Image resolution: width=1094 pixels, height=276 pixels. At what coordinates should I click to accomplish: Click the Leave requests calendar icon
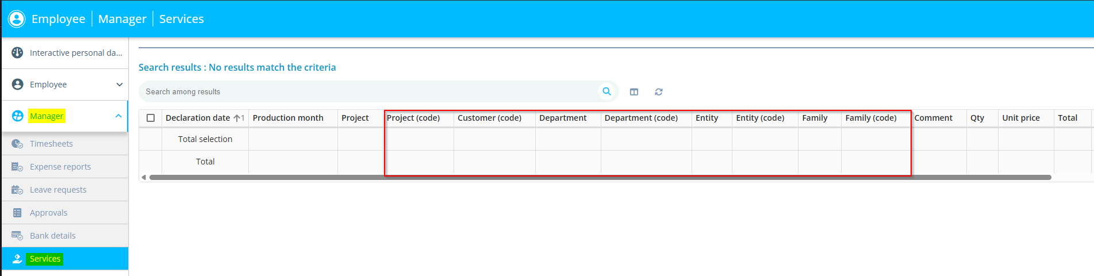(17, 190)
